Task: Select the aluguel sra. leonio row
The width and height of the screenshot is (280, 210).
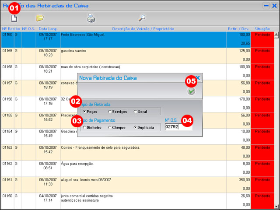Action: click(x=143, y=185)
